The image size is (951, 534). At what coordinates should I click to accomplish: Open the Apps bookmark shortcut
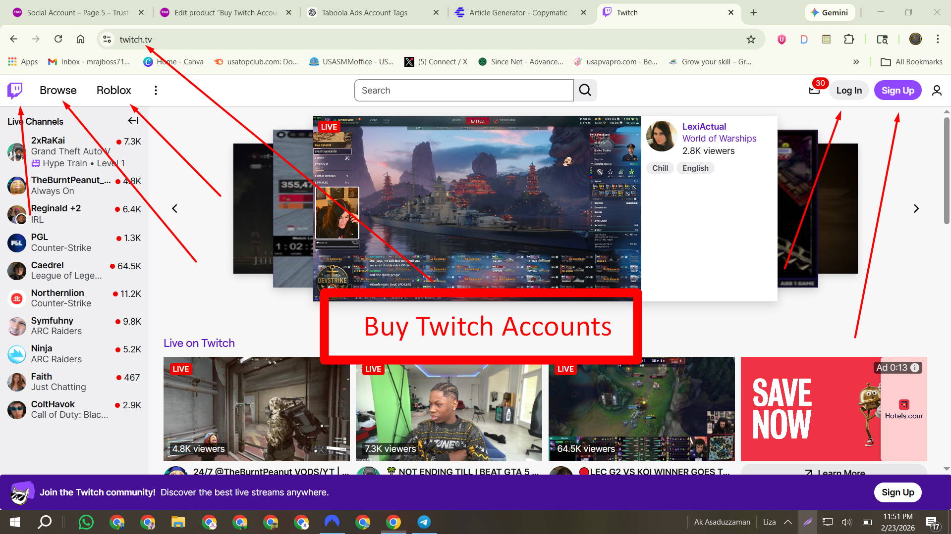pos(23,61)
